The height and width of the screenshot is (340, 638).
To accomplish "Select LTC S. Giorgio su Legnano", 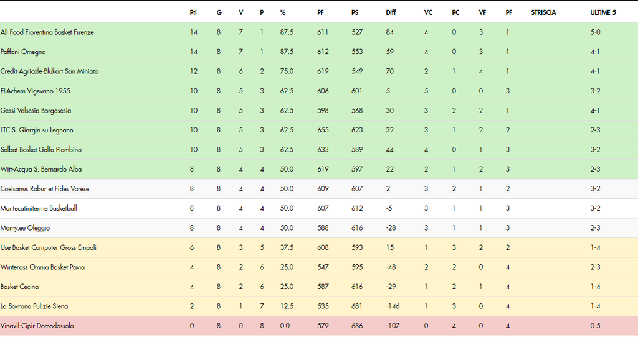I will [x=37, y=130].
